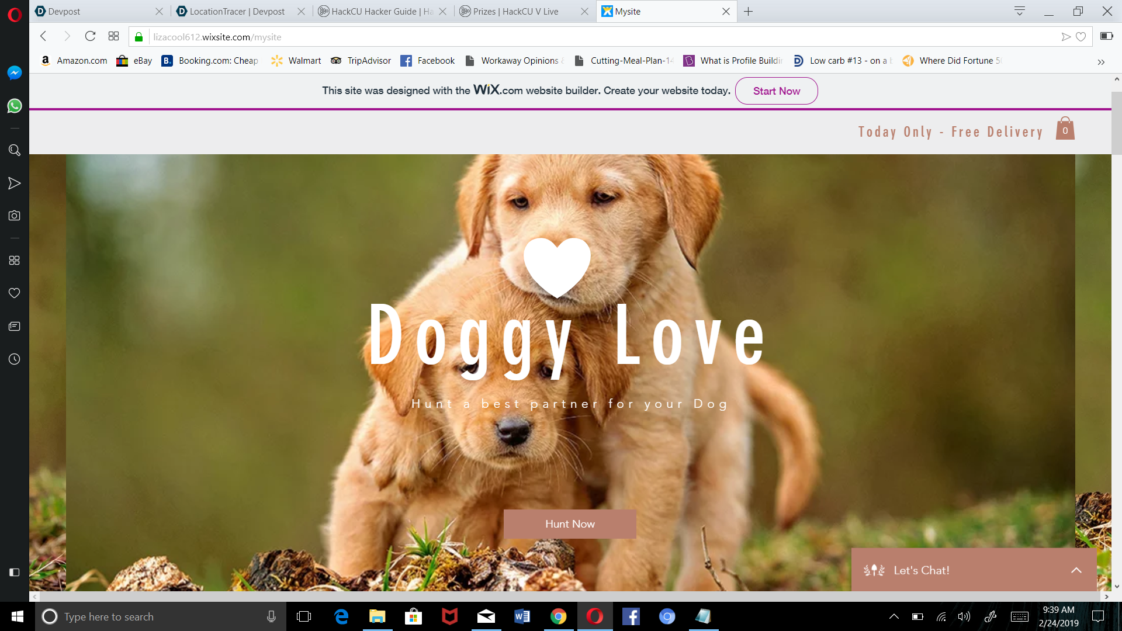Image resolution: width=1122 pixels, height=631 pixels.
Task: Show hidden system tray icons
Action: tap(894, 616)
